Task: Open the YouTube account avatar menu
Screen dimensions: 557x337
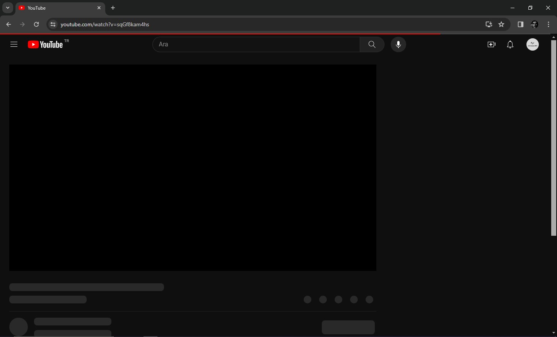Action: (533, 45)
